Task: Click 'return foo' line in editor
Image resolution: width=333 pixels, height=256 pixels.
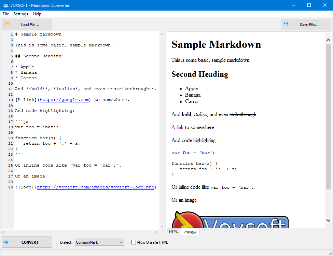Action: (x=52, y=143)
